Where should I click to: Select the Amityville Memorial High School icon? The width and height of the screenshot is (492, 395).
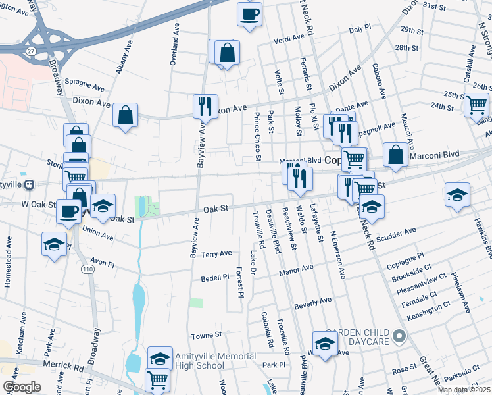point(160,359)
